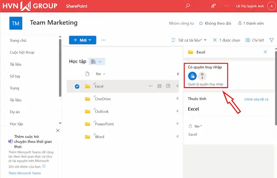277x178 pixels.
Task: Expand the Mới new item dropdown
Action: click(x=90, y=40)
